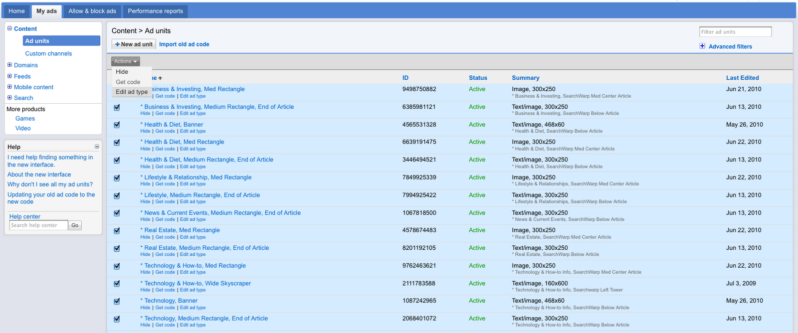Image resolution: width=798 pixels, height=333 pixels.
Task: Click Get code under Real Estate, Med Rectangle
Action: click(165, 237)
